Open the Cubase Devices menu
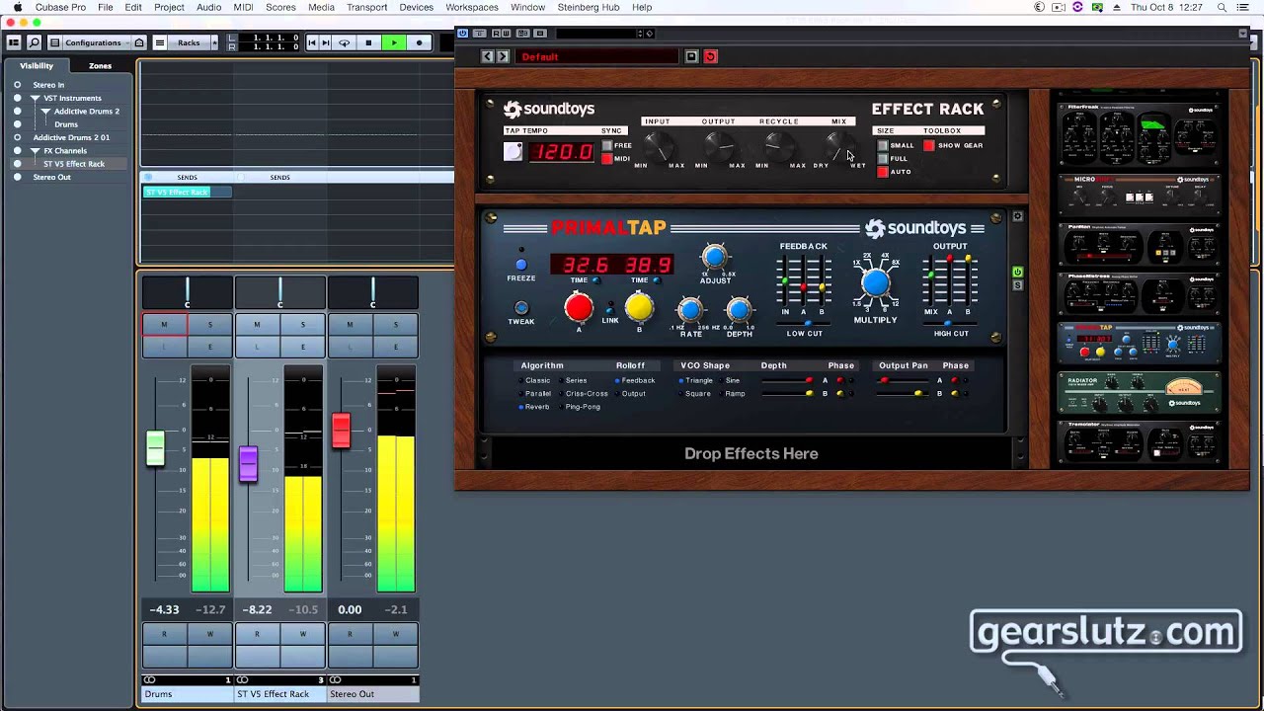The width and height of the screenshot is (1264, 711). (416, 7)
